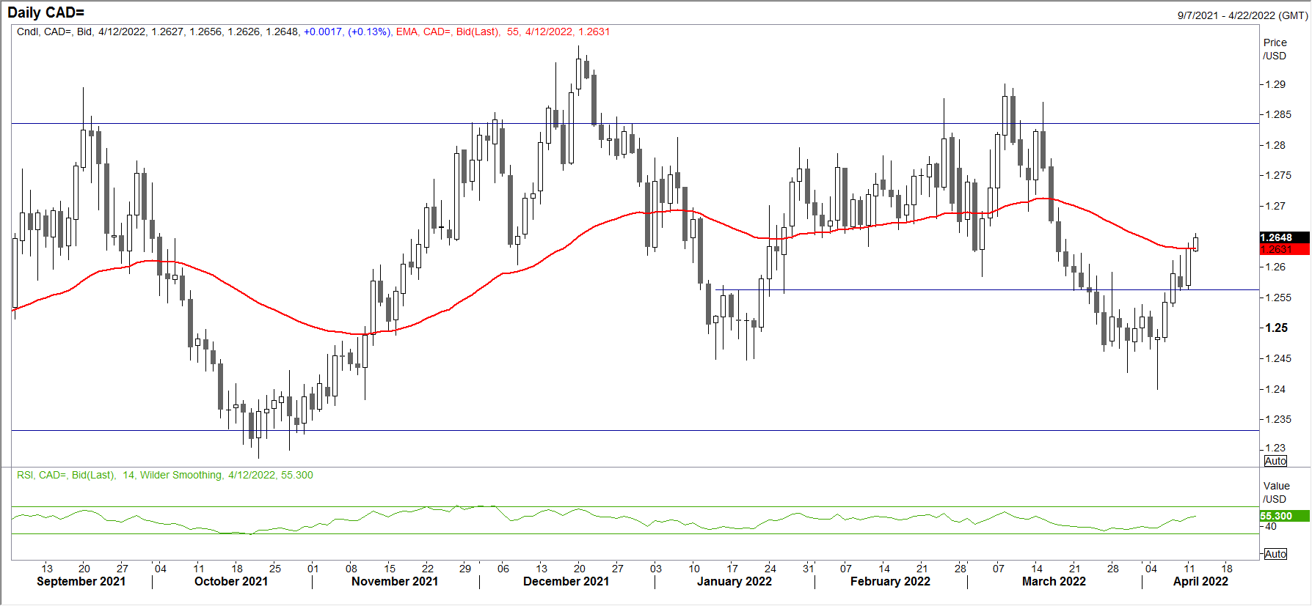Viewport: 1312px width, 606px height.
Task: Select the 'Daily CAD=' chart title
Action: tap(45, 12)
